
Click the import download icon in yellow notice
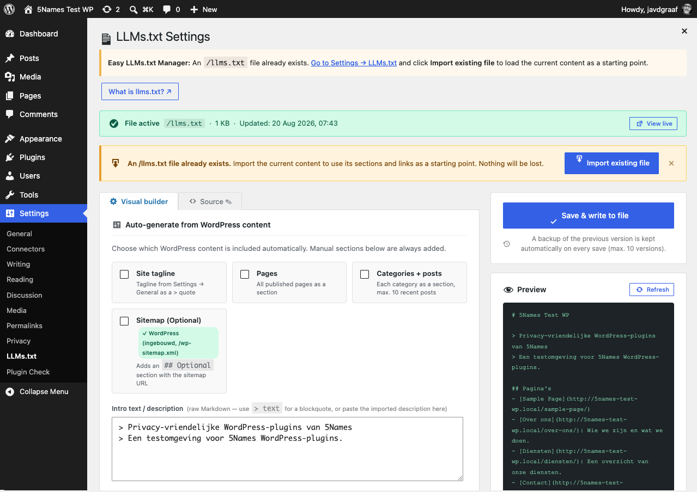[x=116, y=163]
